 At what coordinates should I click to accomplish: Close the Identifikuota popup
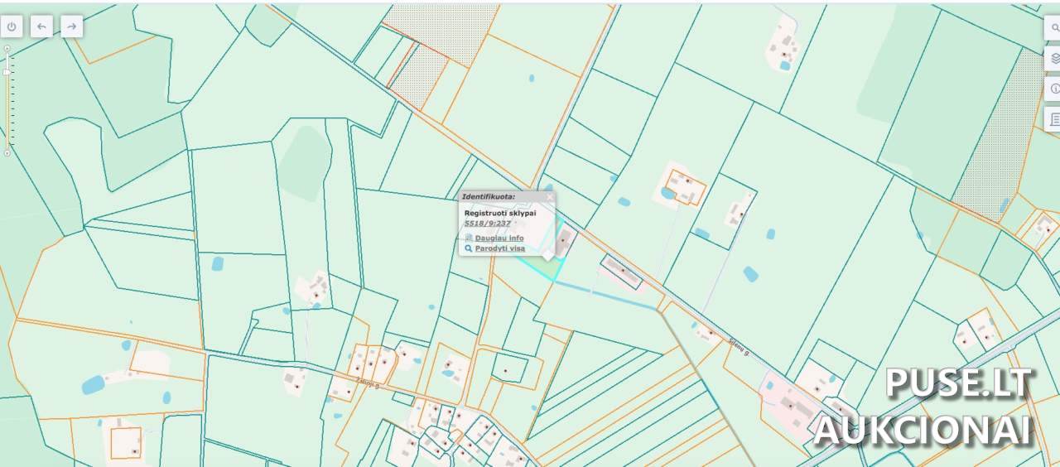click(549, 197)
